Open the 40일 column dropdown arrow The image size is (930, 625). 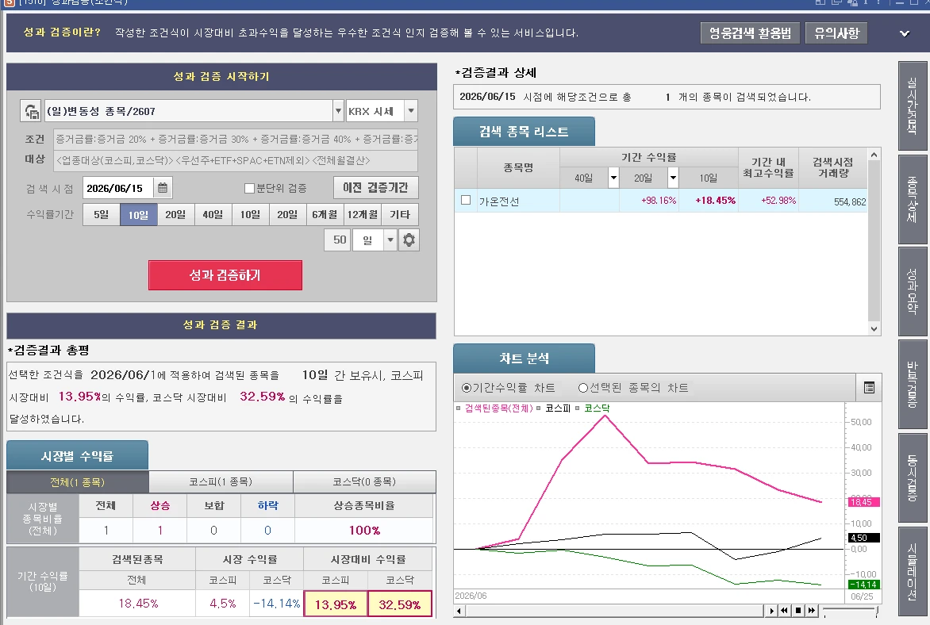tap(613, 178)
